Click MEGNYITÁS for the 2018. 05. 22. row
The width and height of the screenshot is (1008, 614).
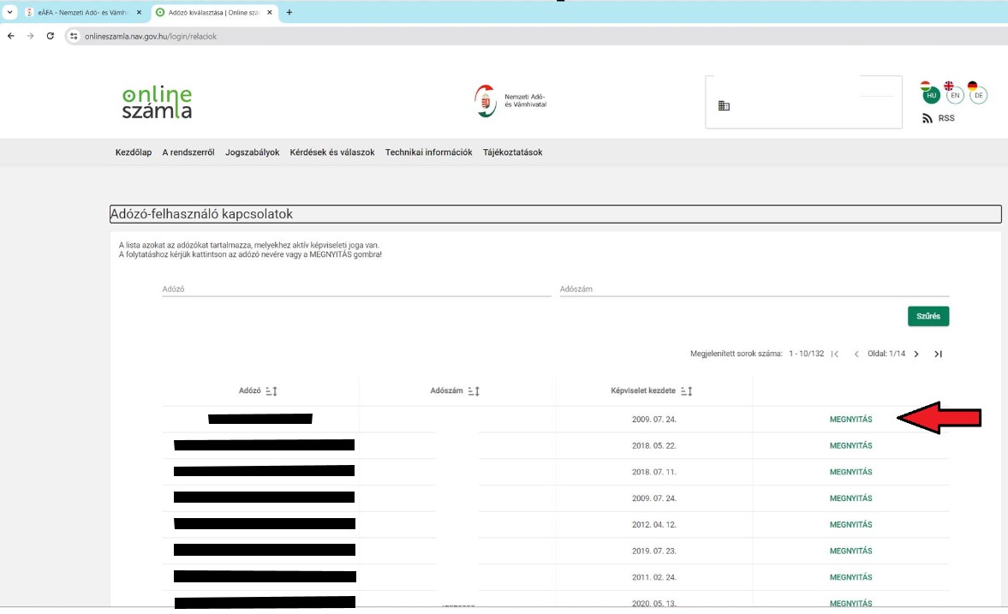point(850,445)
